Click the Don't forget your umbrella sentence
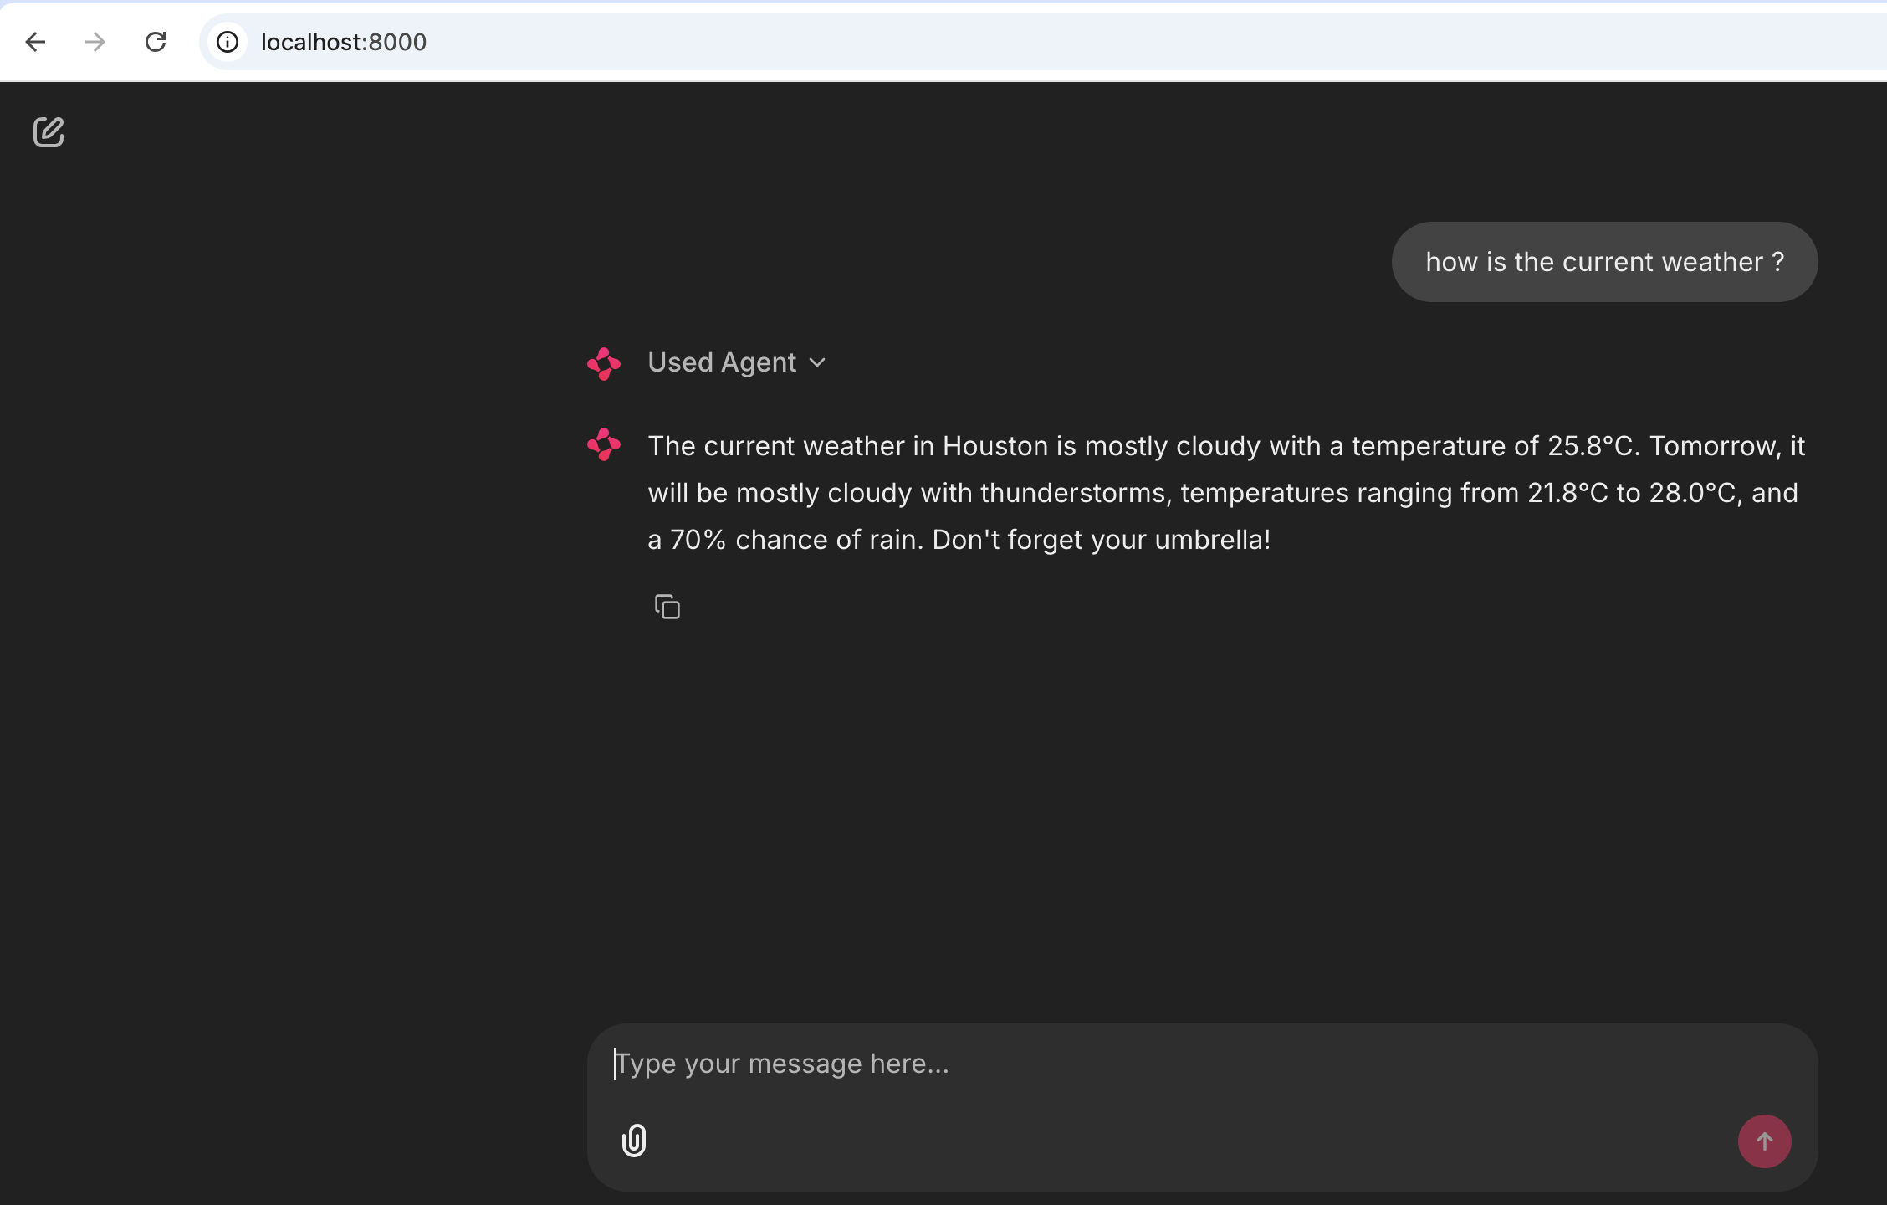Screen dimensions: 1887x1205 coord(1101,540)
